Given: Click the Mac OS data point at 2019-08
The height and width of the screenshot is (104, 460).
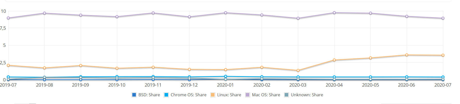Looking at the screenshot, I should 44,13.
